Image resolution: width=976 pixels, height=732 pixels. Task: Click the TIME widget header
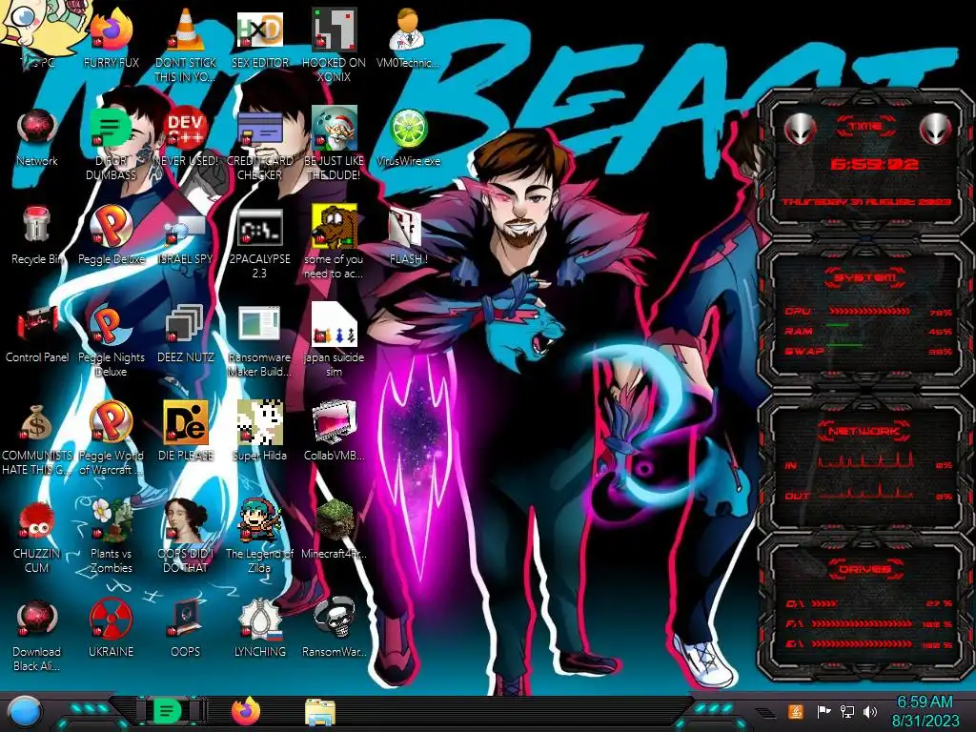click(865, 127)
